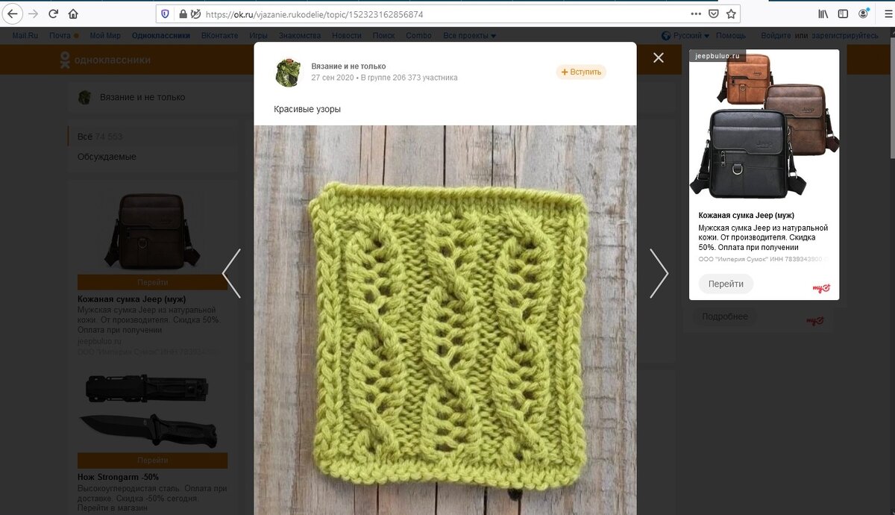Open 'Знакомства' in the top portal bar

point(300,35)
